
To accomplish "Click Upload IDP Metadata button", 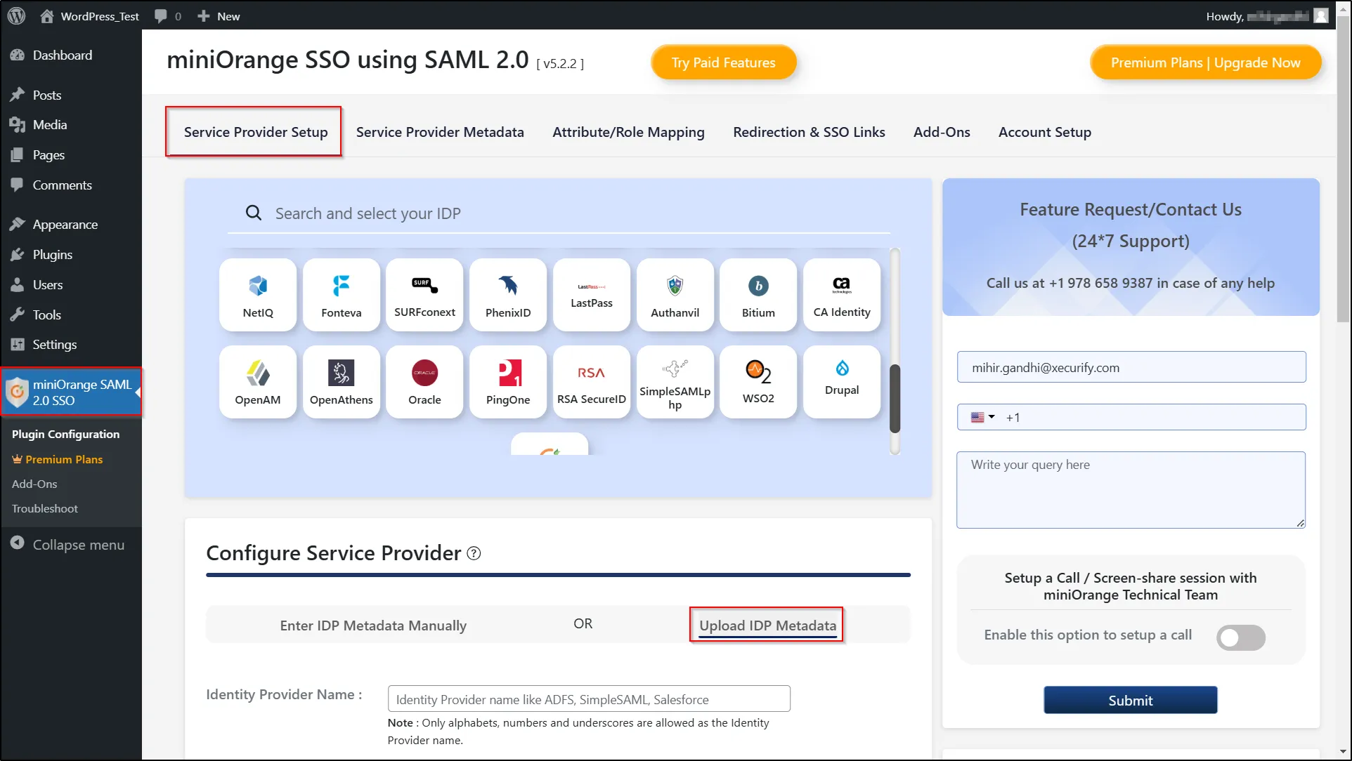I will (x=767, y=625).
